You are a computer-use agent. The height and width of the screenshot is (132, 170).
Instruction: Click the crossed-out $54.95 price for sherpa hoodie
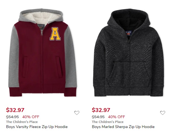98,117
